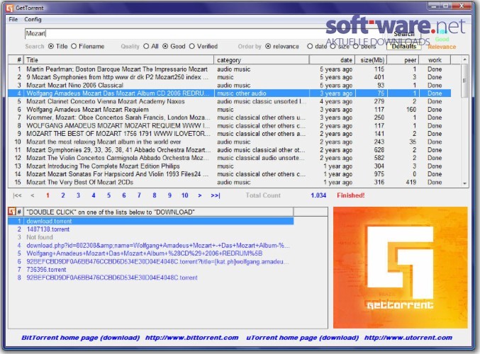Open the Config menu
480x354 pixels.
[x=33, y=19]
